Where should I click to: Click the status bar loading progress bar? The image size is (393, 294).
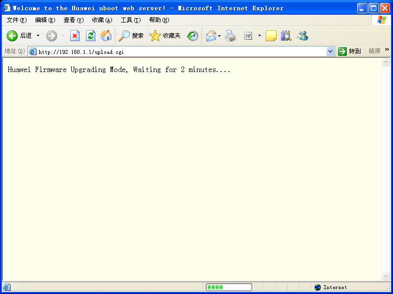click(229, 287)
